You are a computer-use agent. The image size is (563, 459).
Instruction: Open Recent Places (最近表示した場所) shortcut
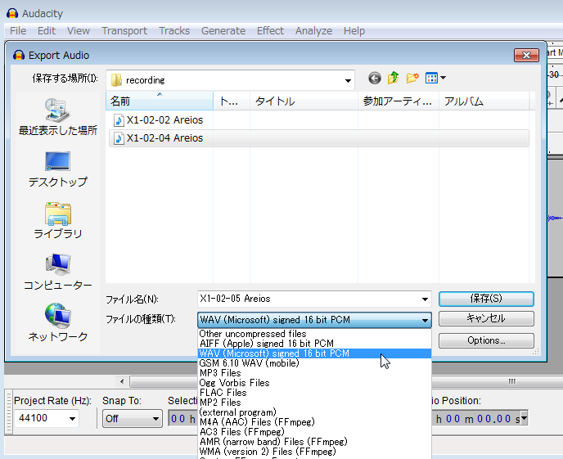point(57,117)
